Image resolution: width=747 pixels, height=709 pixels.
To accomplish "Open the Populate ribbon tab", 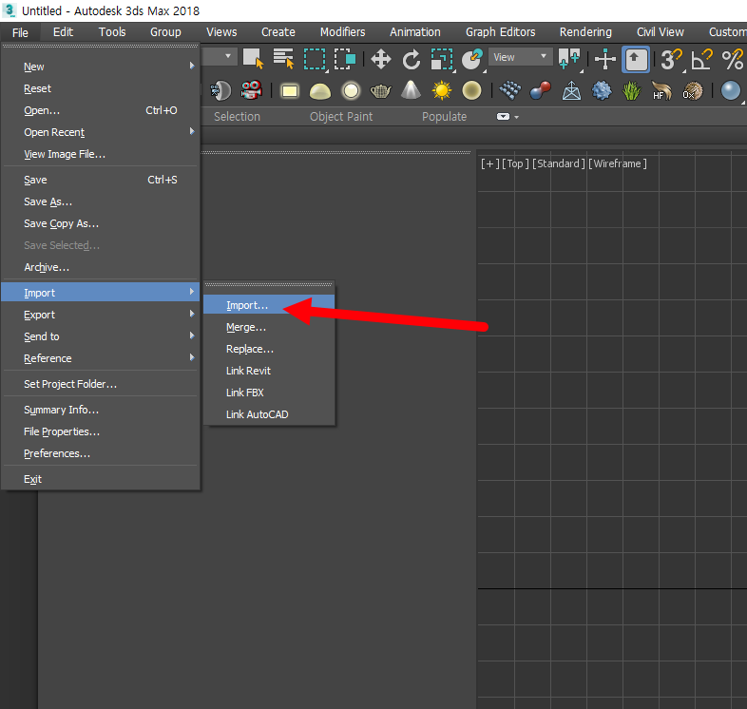I will pos(444,117).
